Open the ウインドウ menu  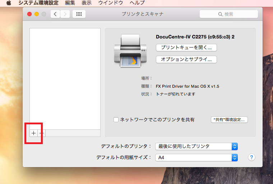pos(111,3)
